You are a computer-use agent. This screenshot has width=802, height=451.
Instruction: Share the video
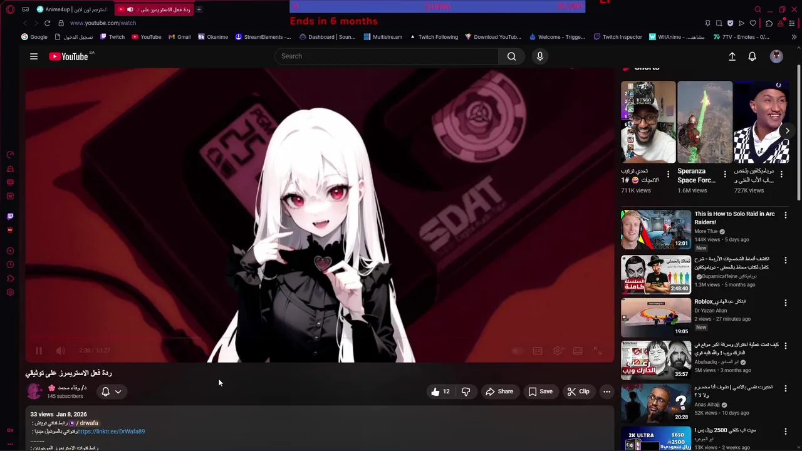click(499, 391)
